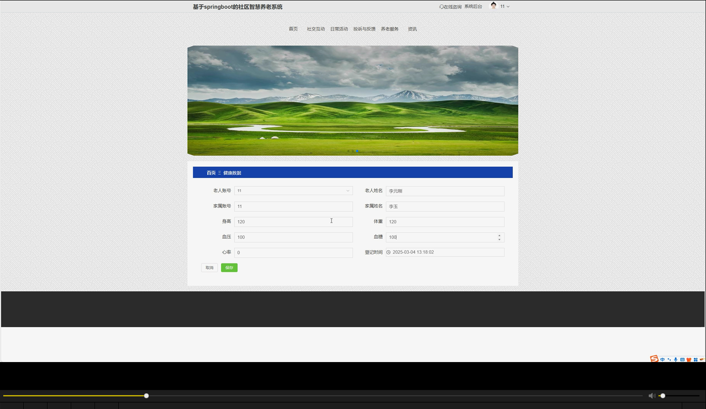Click the Sogou microphone voice input icon

point(676,359)
